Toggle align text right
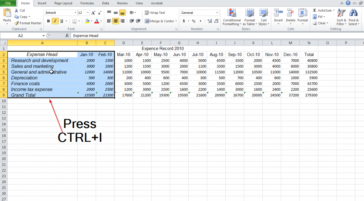 (x=122, y=21)
